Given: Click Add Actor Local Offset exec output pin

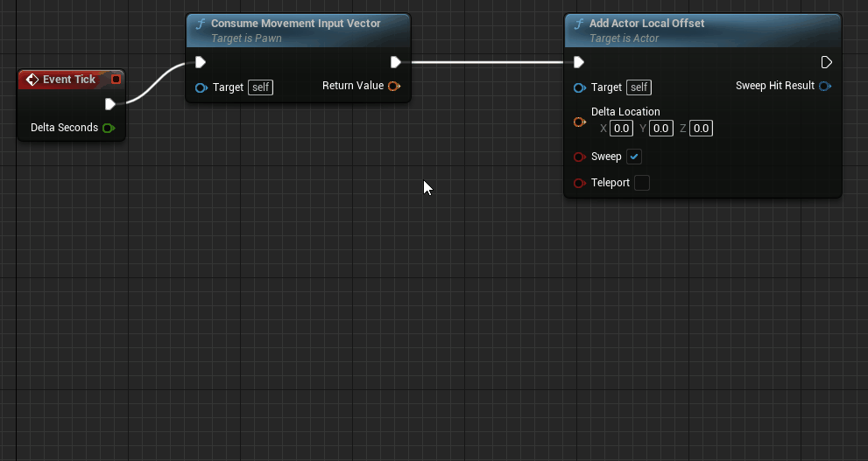Looking at the screenshot, I should (x=826, y=62).
